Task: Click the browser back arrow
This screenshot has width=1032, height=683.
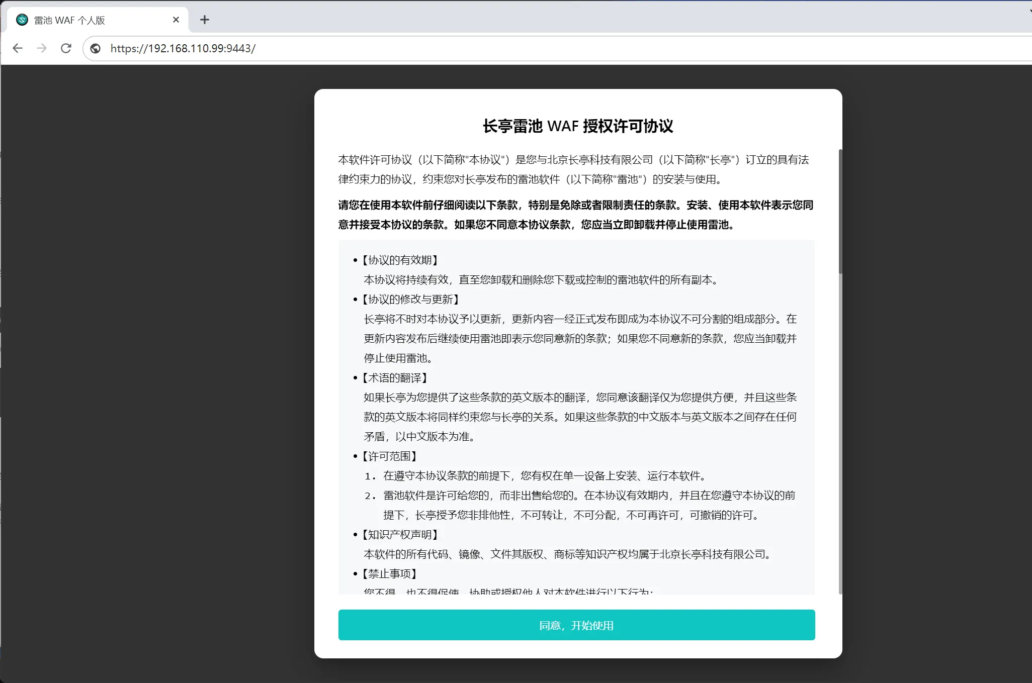Action: (18, 48)
